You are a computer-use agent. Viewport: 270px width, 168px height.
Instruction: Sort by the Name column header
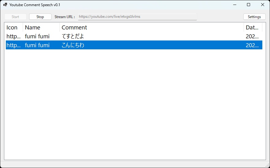(x=41, y=27)
